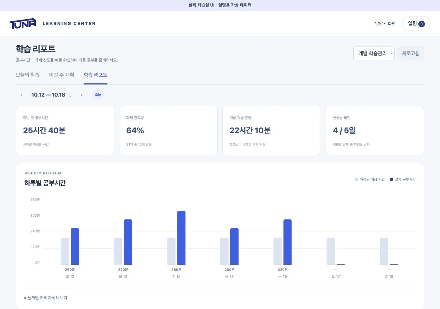Click Saturday 17 expected time bar
This screenshot has width=440, height=309.
click(331, 251)
